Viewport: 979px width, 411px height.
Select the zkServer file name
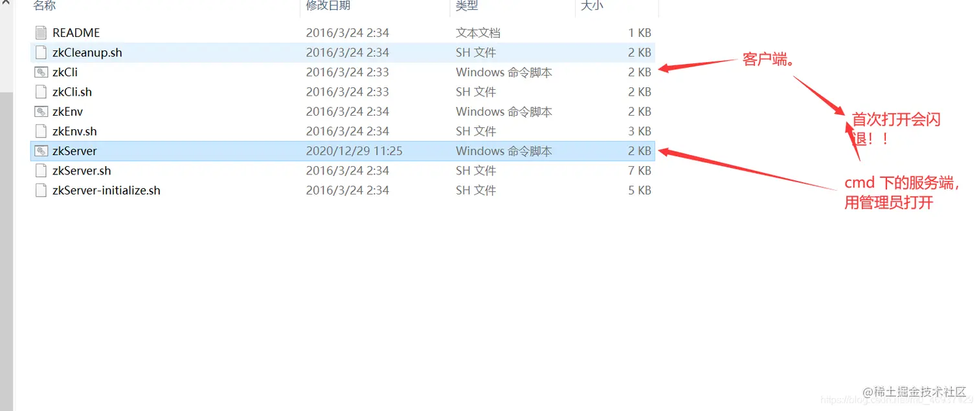tap(75, 151)
